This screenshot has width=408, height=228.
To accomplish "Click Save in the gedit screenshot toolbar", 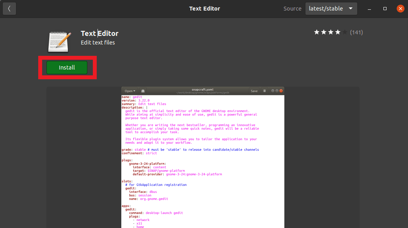I will [x=254, y=91].
